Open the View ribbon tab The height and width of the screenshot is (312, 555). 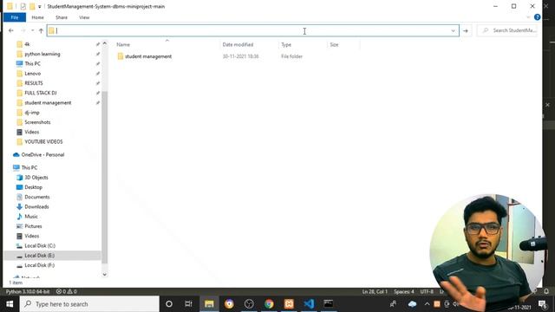[x=84, y=17]
